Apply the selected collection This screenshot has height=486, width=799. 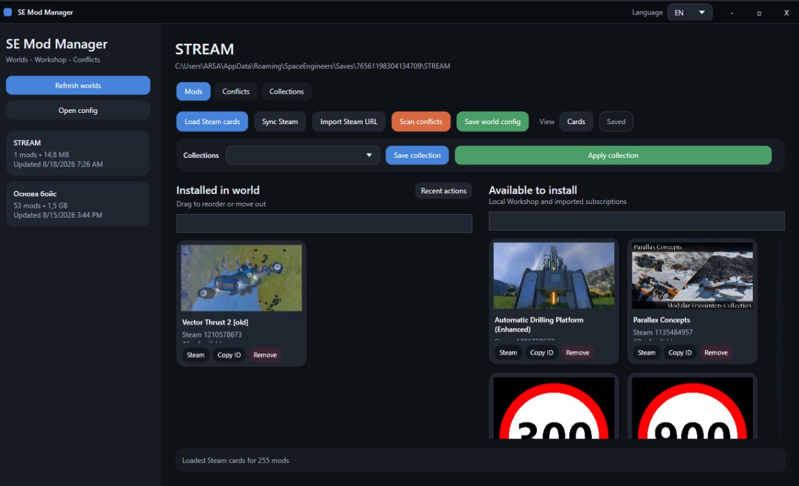(x=613, y=155)
